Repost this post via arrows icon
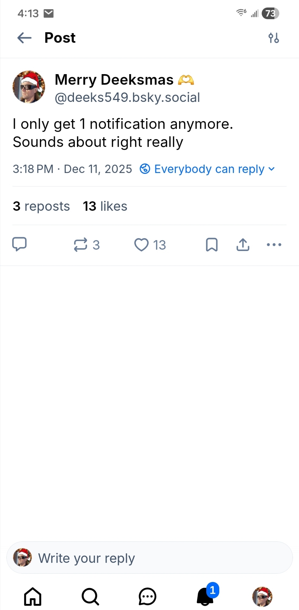Screen dimensions: 299x610 pos(81,245)
